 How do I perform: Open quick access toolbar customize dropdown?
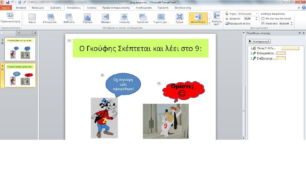[32, 2]
